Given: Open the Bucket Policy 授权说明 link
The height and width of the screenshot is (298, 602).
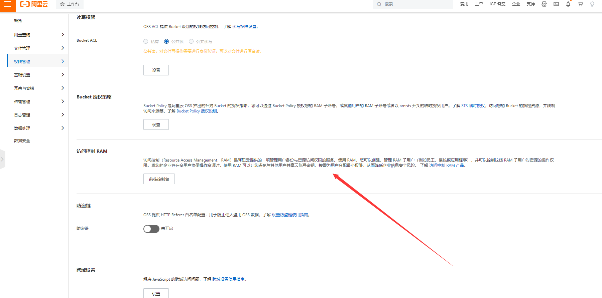Looking at the screenshot, I should point(197,111).
